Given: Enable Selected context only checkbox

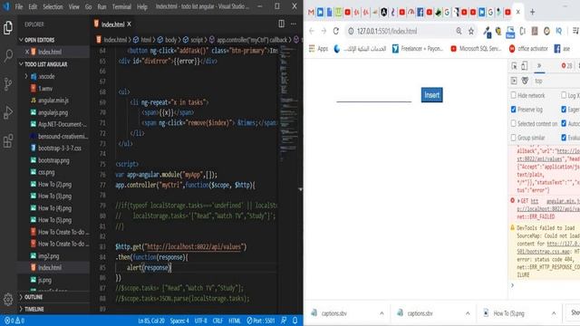Looking at the screenshot, I should (x=514, y=123).
